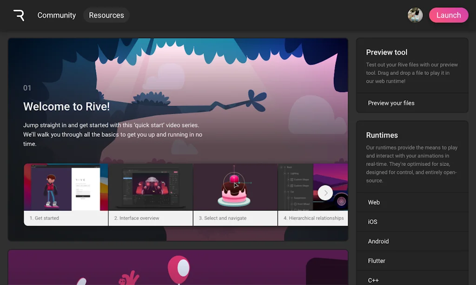Click the Preview tool panel heading
This screenshot has width=476, height=285.
[x=386, y=52]
